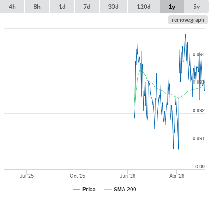Screen dimensions: 209x201
Task: Choose the 1d range tab
Action: (62, 7)
